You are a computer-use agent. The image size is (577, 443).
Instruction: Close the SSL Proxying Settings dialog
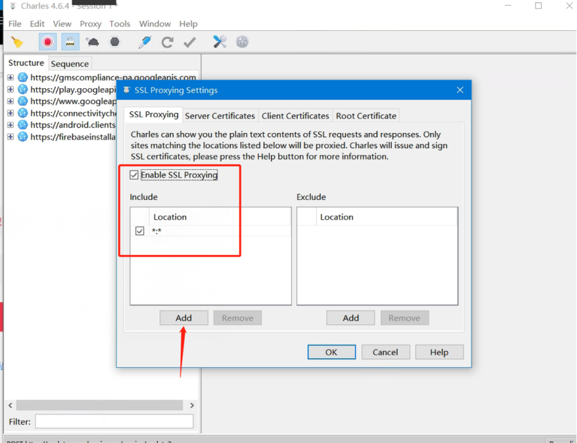point(460,90)
